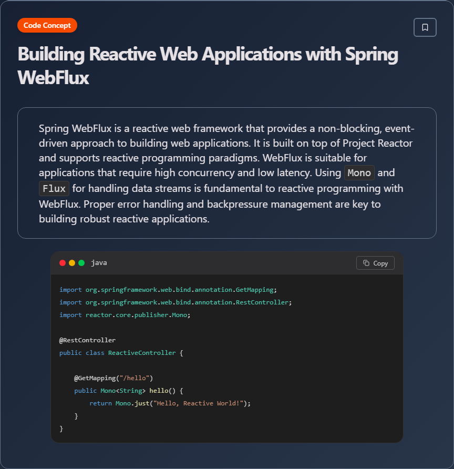Viewport: 454px width, 469px height.
Task: Select the Flux inline code chip
Action: (x=54, y=188)
